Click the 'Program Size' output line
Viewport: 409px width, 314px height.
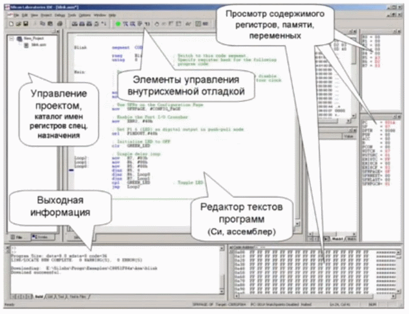coord(59,256)
